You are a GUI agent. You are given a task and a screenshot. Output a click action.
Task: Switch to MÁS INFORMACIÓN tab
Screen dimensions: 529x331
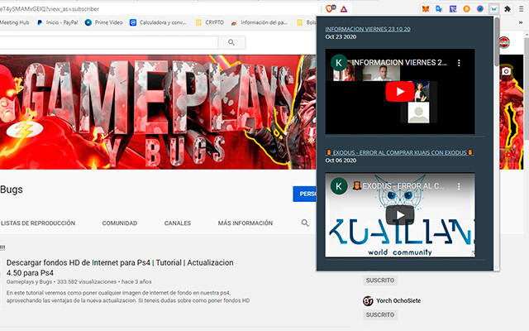point(245,223)
